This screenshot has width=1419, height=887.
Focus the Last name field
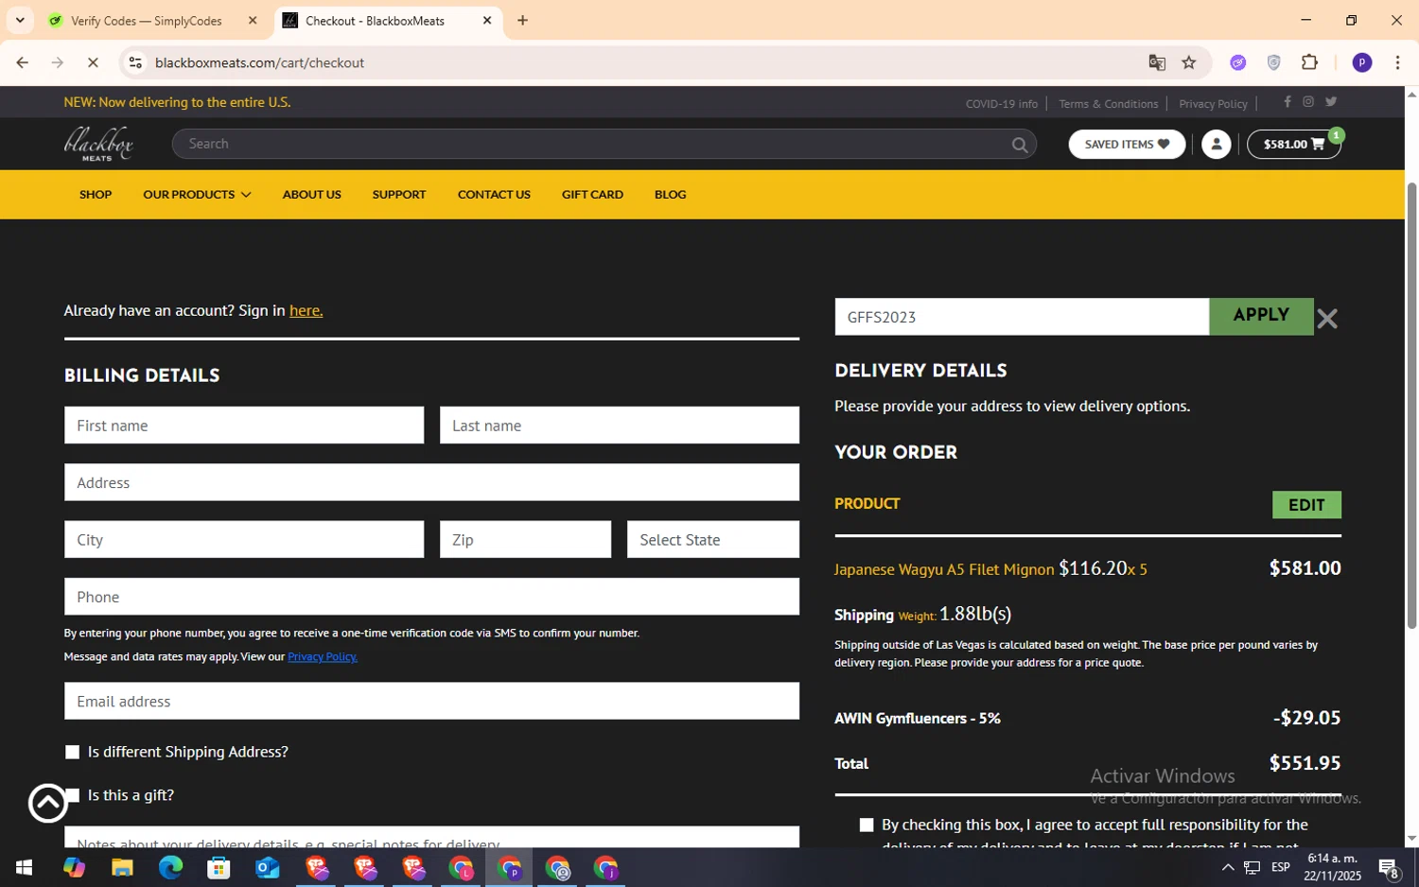pyautogui.click(x=620, y=426)
